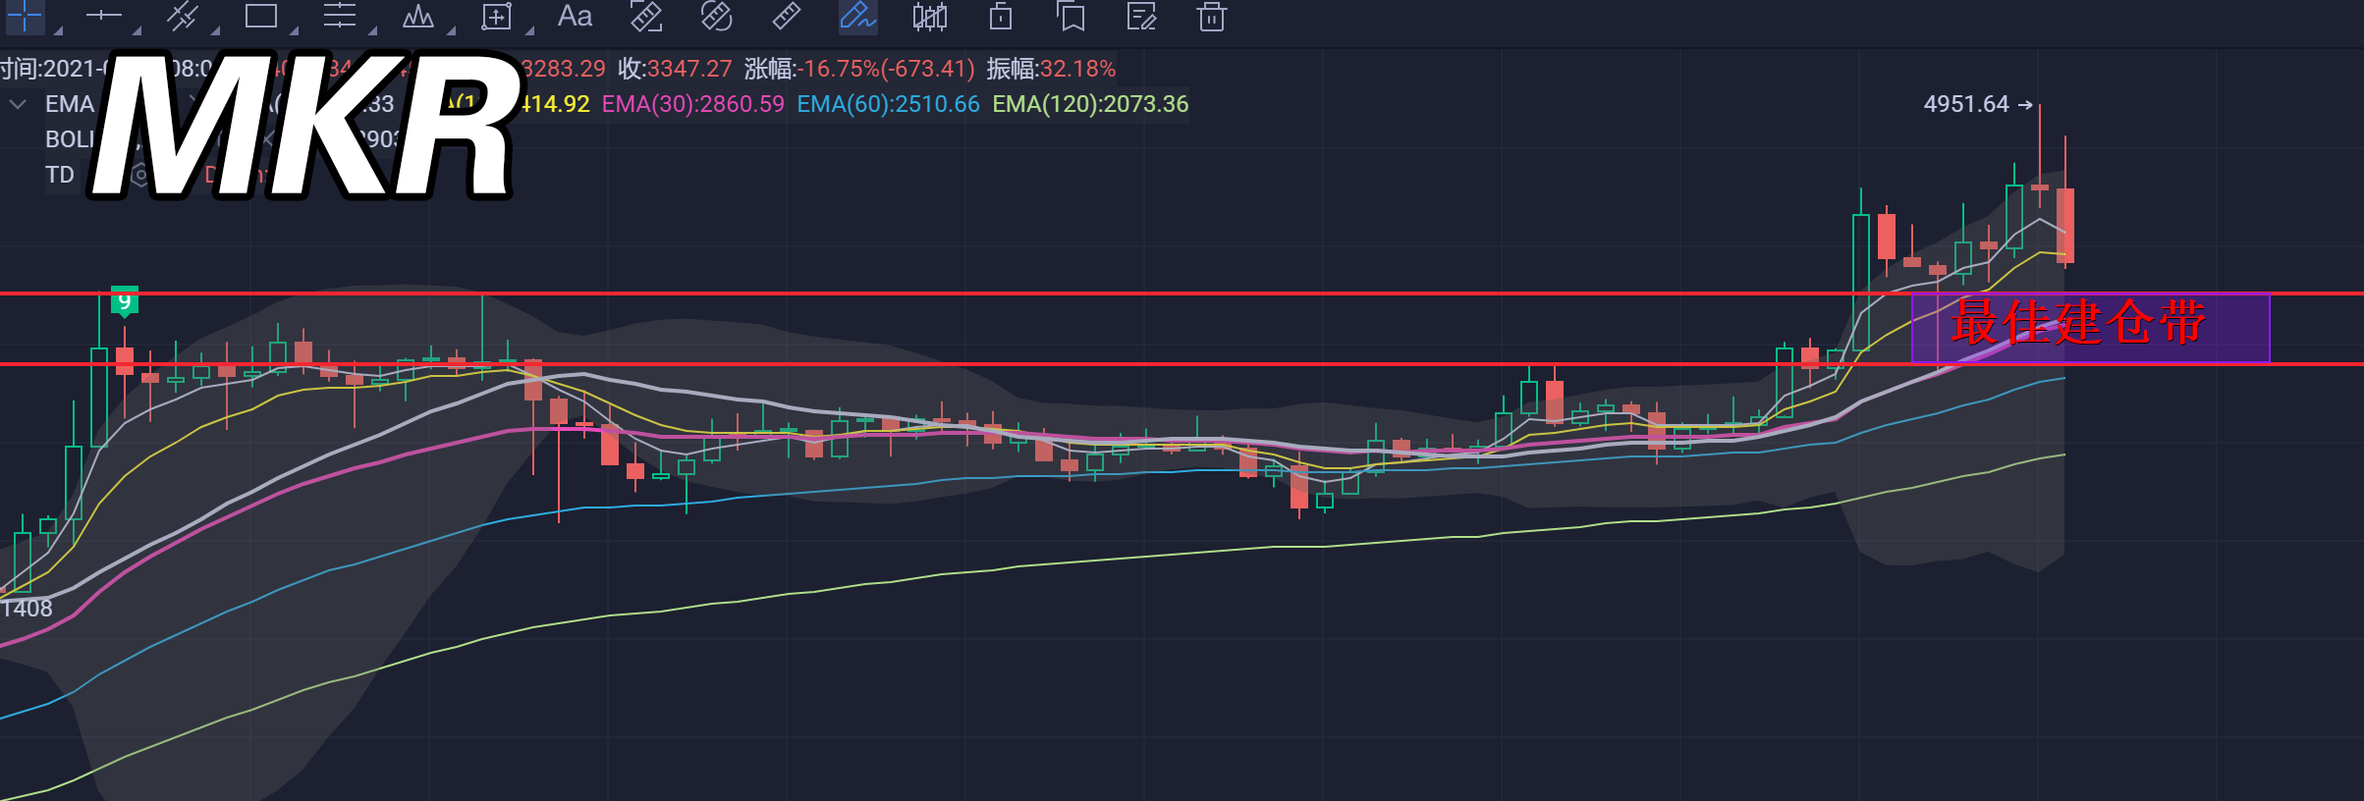2364x801 pixels.
Task: Click the EMA indicator label
Action: point(70,104)
